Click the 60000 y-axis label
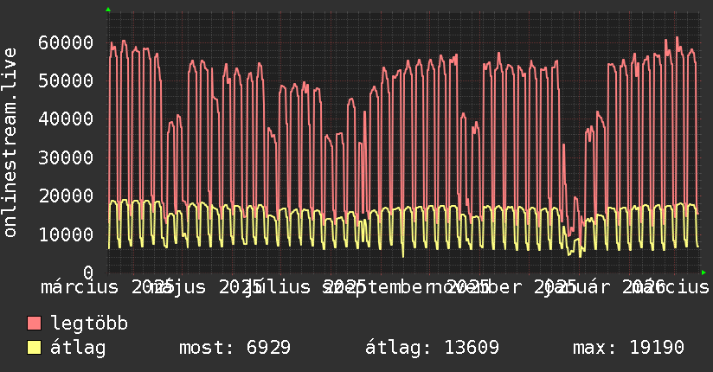713x372 pixels. pos(66,42)
